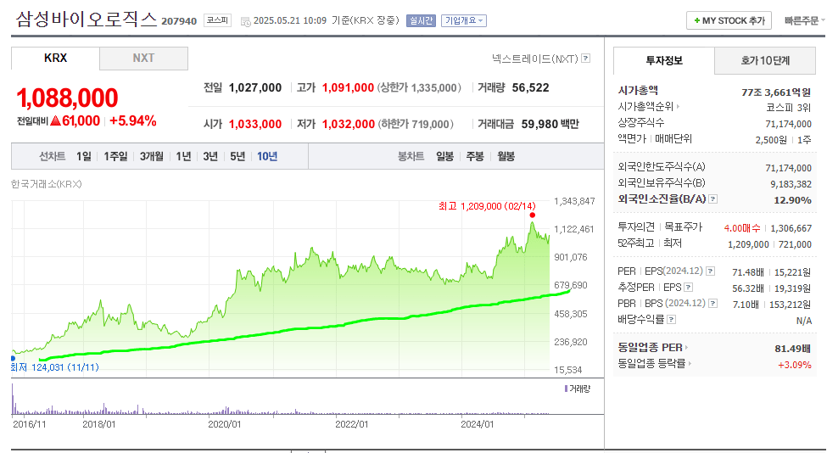
Task: Open help icon next to 배당수익률
Action: pyautogui.click(x=672, y=320)
